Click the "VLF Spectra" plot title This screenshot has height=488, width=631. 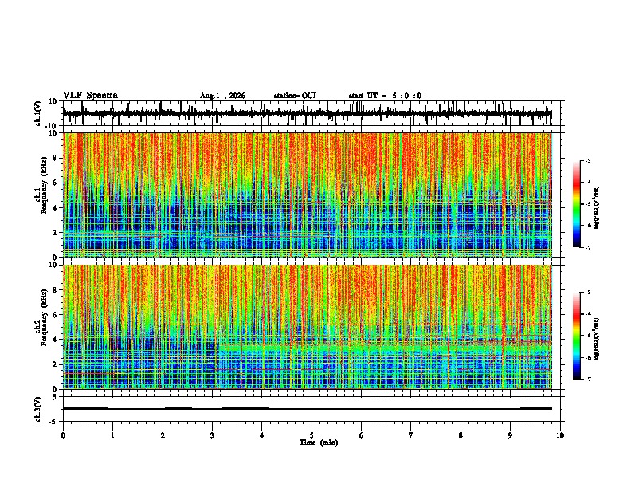pos(90,96)
